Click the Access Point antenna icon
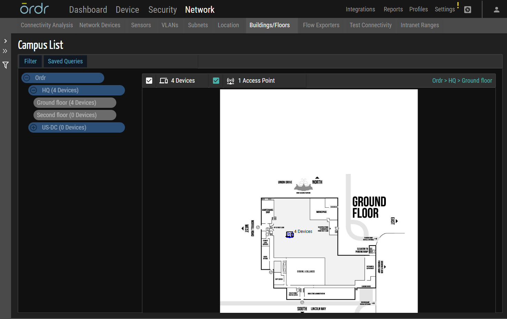 click(x=230, y=81)
